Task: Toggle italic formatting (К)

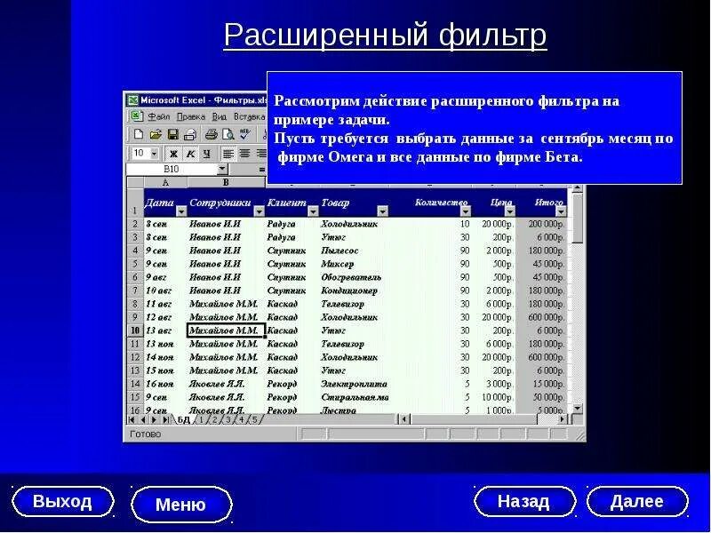Action: tap(190, 154)
